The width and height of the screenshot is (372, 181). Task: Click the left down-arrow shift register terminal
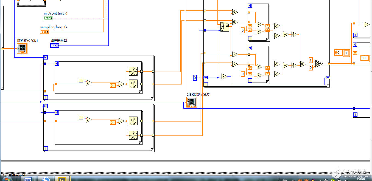(x=206, y=78)
